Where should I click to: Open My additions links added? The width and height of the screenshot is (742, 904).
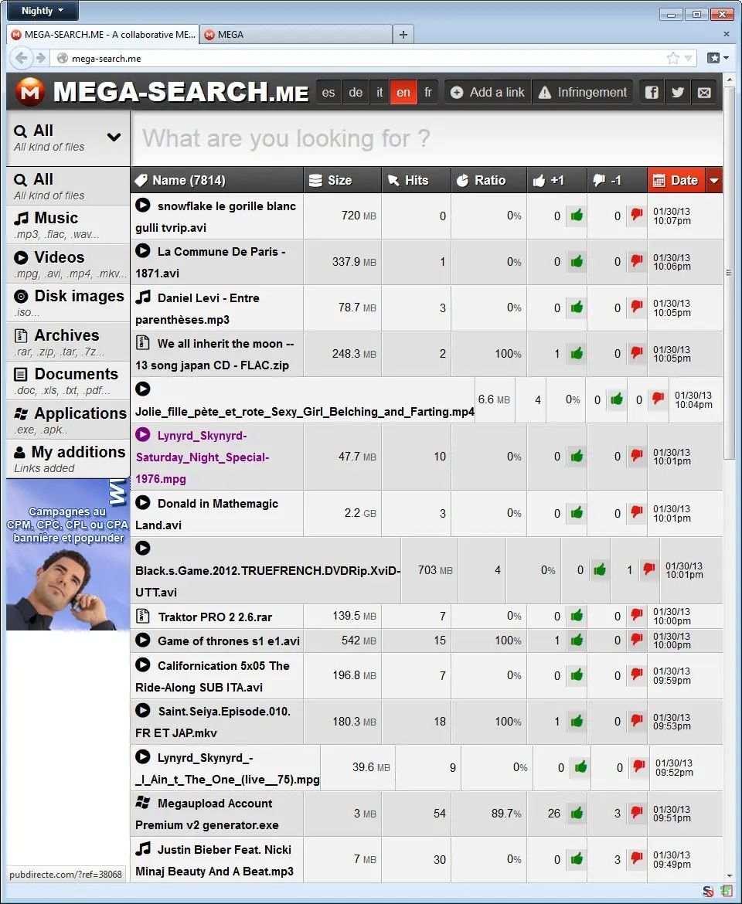68,459
